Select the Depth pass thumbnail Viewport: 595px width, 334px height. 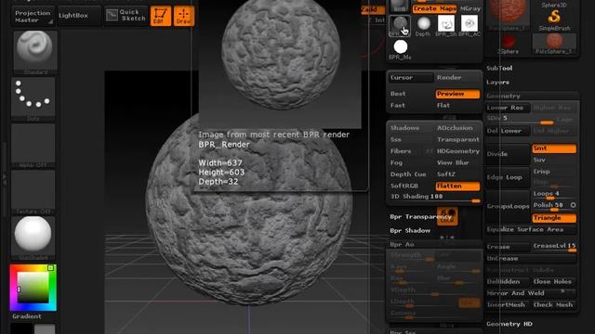click(423, 26)
